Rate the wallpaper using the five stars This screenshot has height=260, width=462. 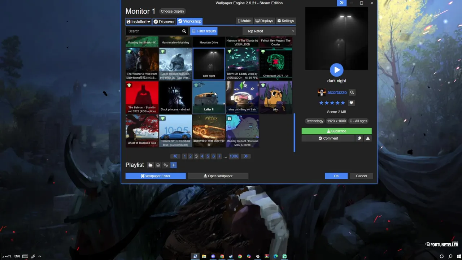pos(332,103)
